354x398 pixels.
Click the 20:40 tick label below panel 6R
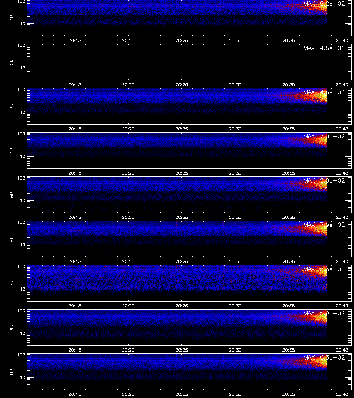coord(342,261)
